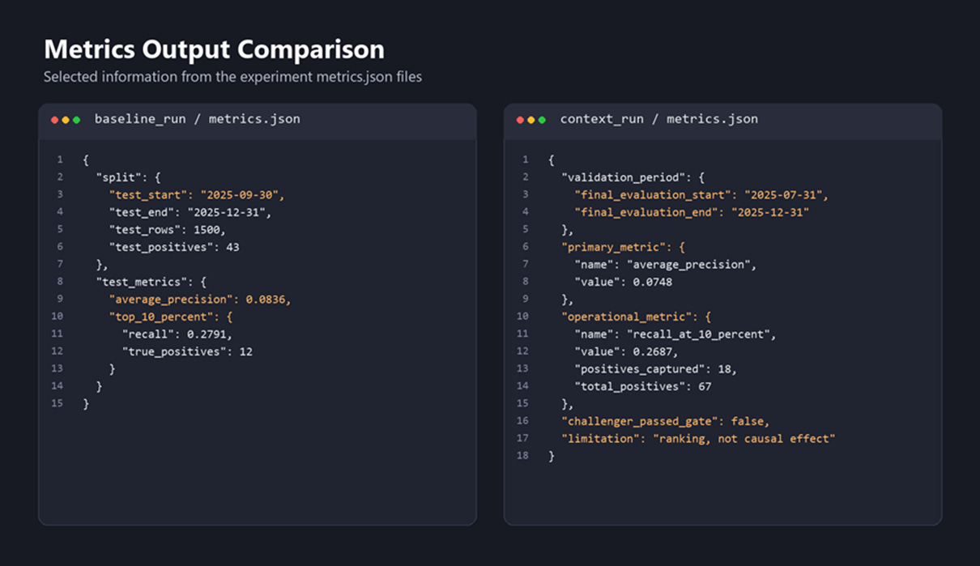Screen dimensions: 980x566
Task: Select the "validation_period" key line
Action: click(x=633, y=177)
